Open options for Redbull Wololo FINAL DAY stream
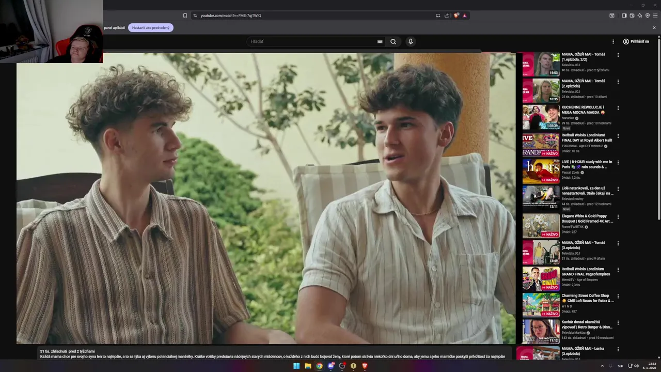The height and width of the screenshot is (372, 661). 618,136
